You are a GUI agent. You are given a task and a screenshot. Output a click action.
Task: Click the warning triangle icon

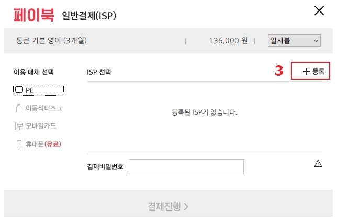(318, 164)
